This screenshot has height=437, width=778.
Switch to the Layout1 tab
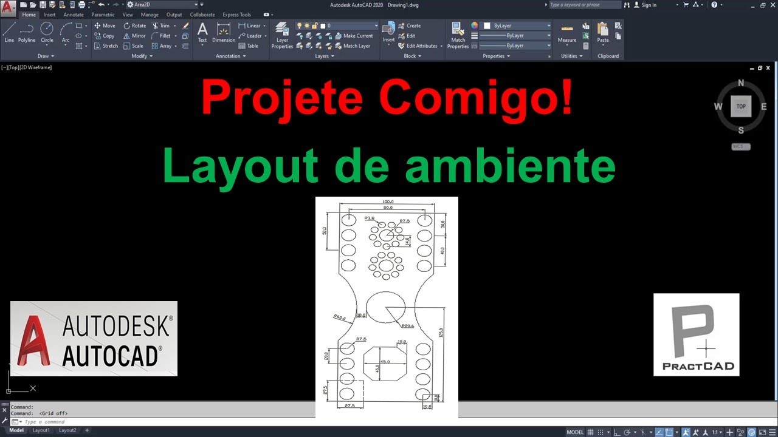pyautogui.click(x=41, y=430)
